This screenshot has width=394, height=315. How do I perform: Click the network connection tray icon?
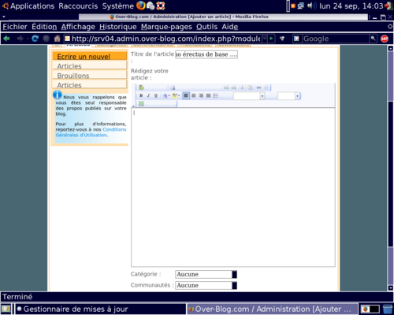click(x=300, y=6)
